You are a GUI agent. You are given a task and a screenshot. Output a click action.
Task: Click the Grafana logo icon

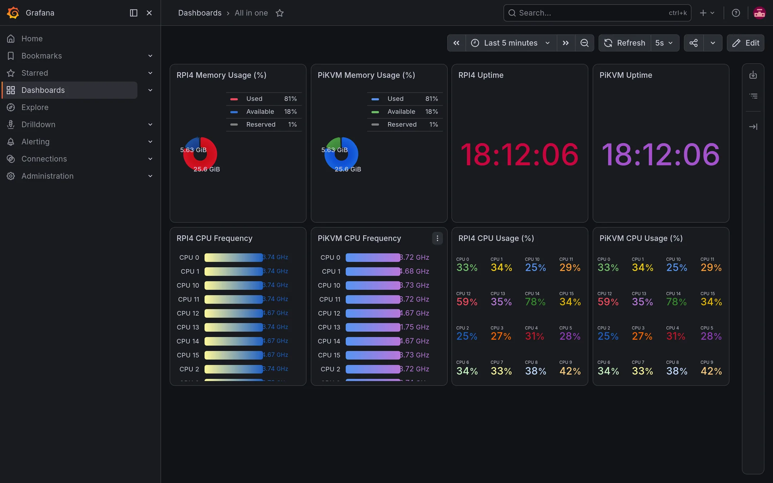pos(13,13)
